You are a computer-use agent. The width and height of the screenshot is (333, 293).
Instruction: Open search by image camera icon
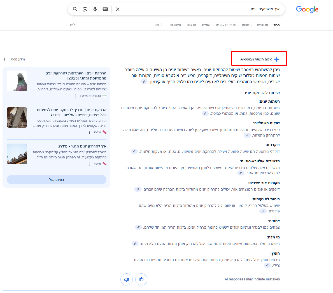coord(85,9)
